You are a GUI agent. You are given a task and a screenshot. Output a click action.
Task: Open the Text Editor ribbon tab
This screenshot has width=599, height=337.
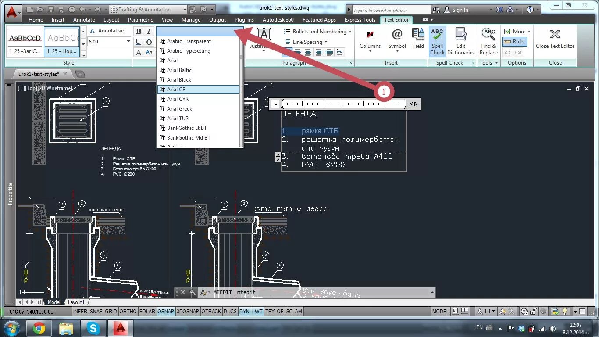pos(396,19)
